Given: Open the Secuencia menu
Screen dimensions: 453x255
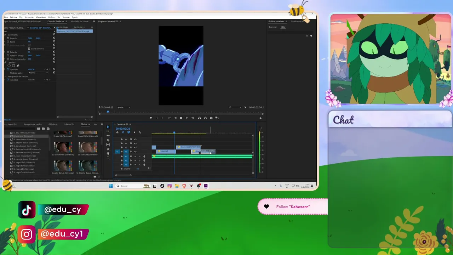Looking at the screenshot, I should click(29, 17).
